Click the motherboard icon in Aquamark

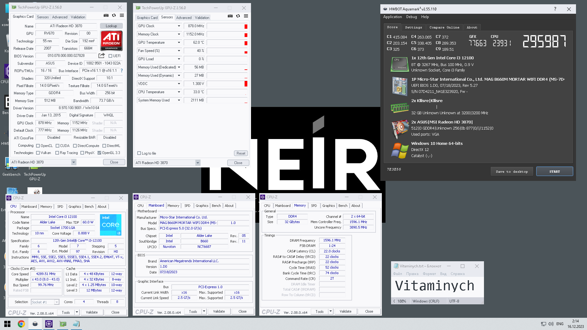point(400,86)
